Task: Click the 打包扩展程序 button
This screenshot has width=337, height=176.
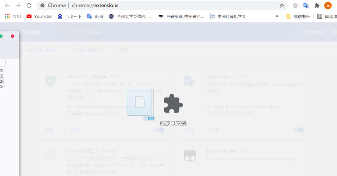Action: [x=88, y=50]
